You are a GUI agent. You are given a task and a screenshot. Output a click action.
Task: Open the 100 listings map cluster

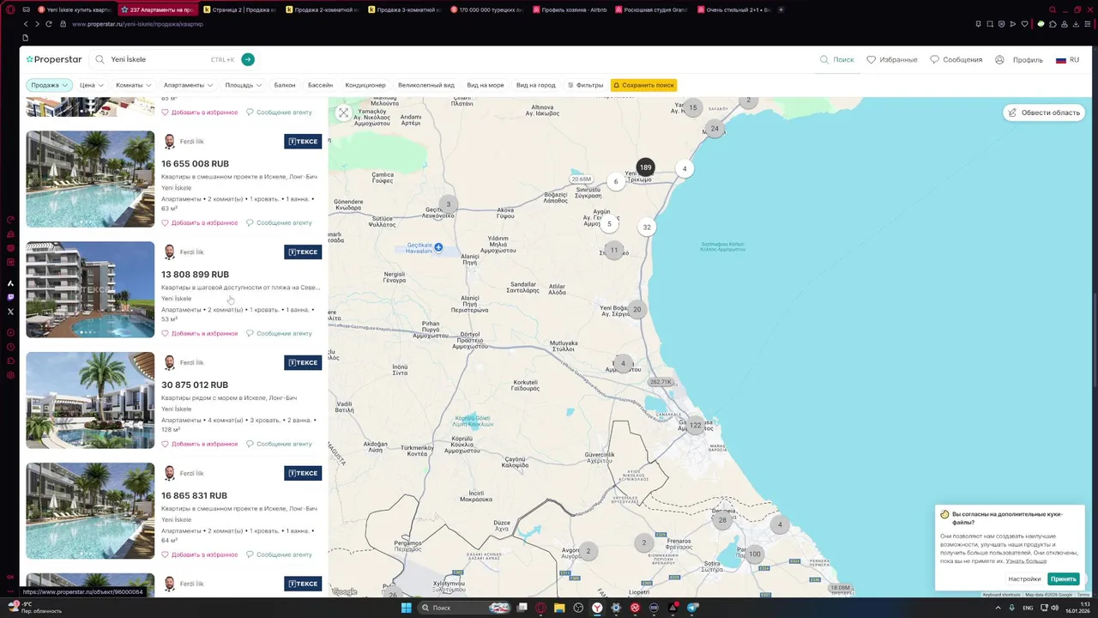754,554
